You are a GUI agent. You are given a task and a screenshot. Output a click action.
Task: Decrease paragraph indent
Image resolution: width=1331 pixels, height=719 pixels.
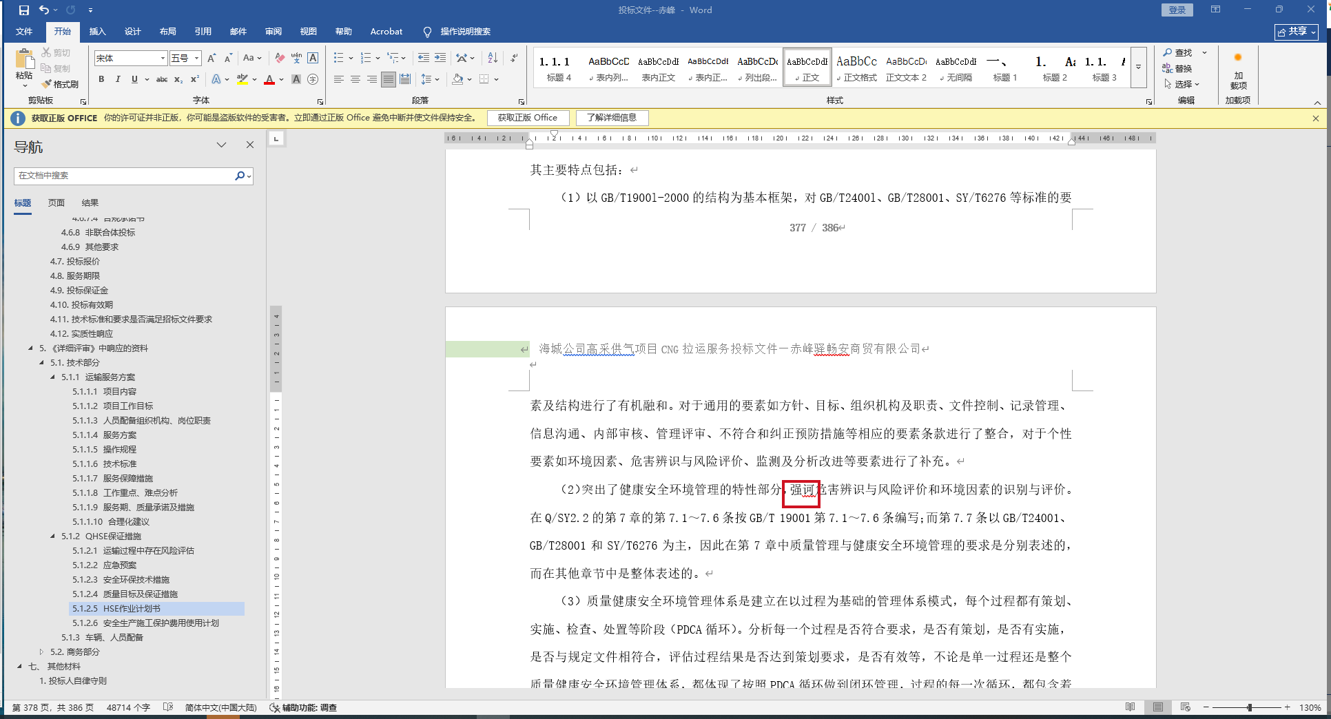[x=424, y=58]
